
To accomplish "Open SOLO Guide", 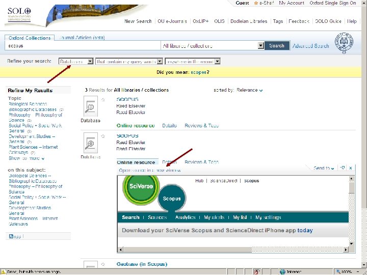I will 328,21.
